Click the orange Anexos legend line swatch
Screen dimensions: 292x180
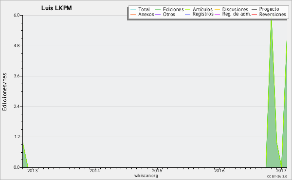pyautogui.click(x=133, y=14)
